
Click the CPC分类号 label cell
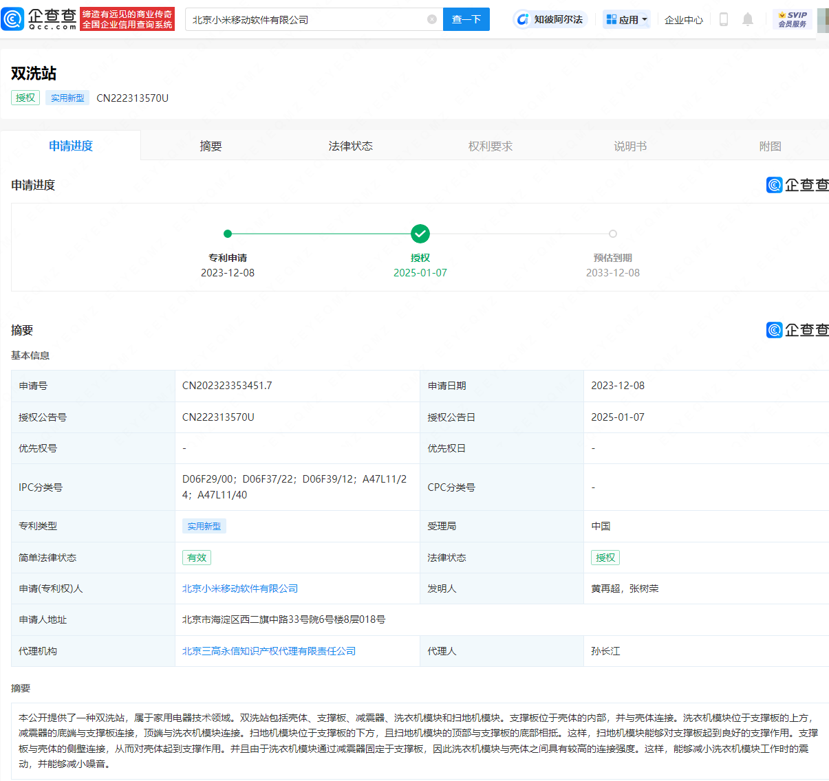click(502, 487)
